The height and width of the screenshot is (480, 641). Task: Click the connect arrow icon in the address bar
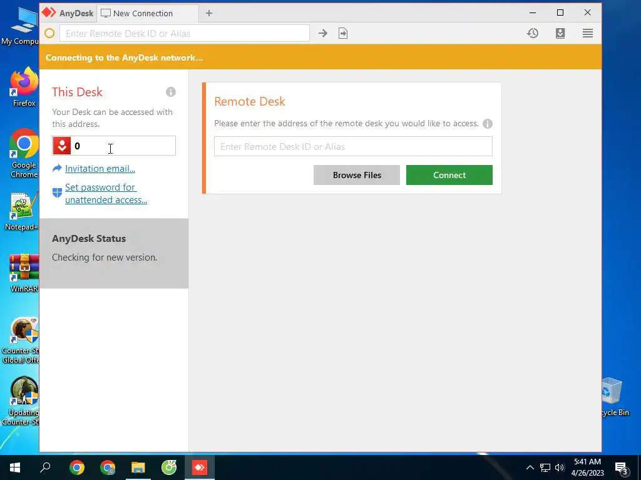click(323, 34)
